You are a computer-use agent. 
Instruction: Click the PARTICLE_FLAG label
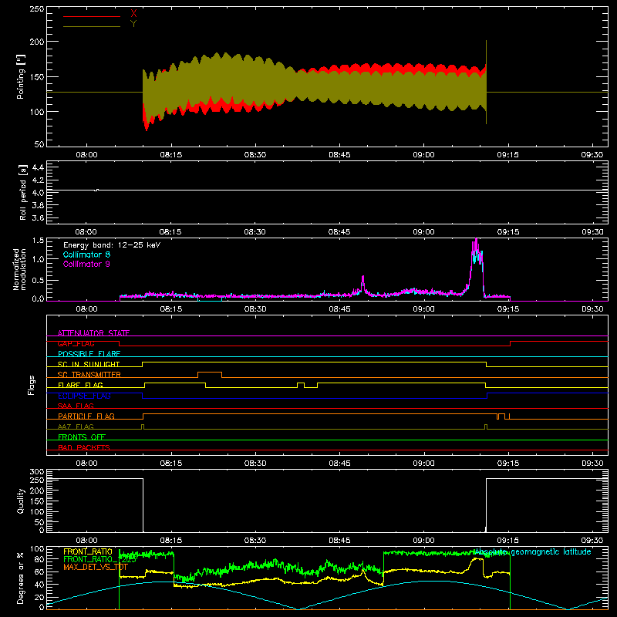86,416
